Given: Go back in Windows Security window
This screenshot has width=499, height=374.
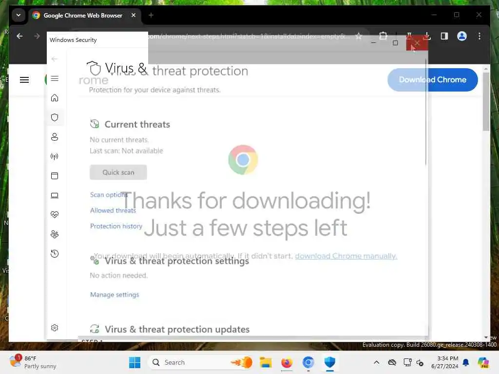Looking at the screenshot, I should coord(55,59).
